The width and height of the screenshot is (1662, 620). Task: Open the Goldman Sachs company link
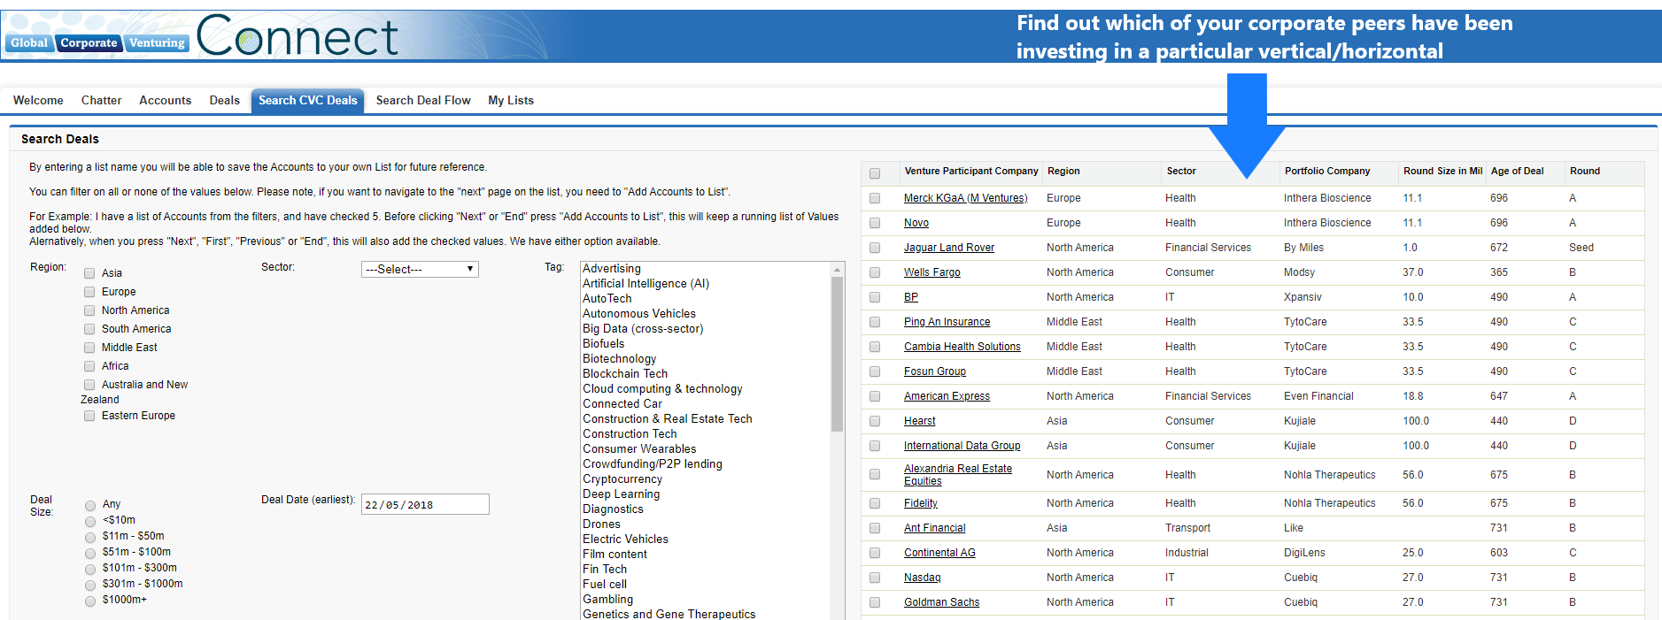click(941, 602)
